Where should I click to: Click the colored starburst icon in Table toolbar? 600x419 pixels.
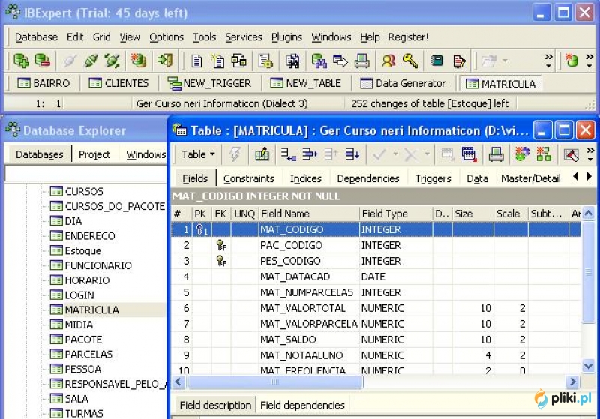coord(522,154)
